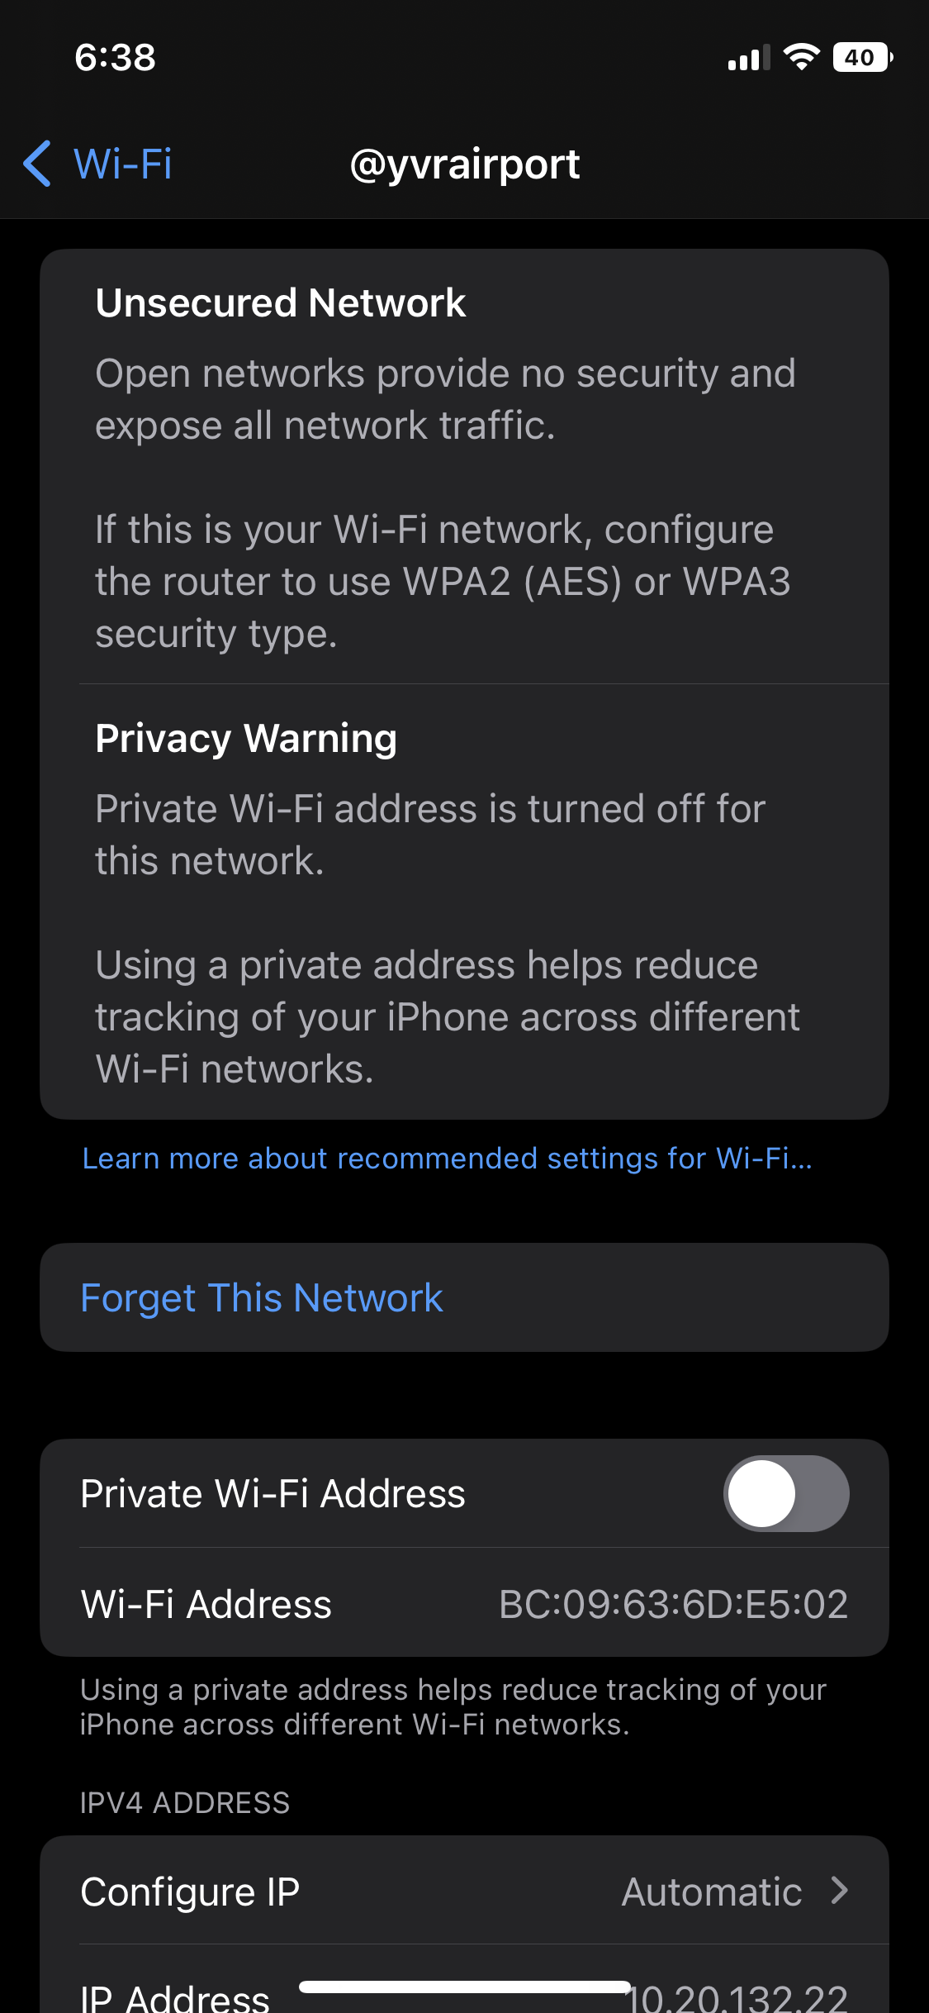
Task: Select the Wi-Fi Address BC:09:63:6D:E5:02 value
Action: coord(673,1604)
